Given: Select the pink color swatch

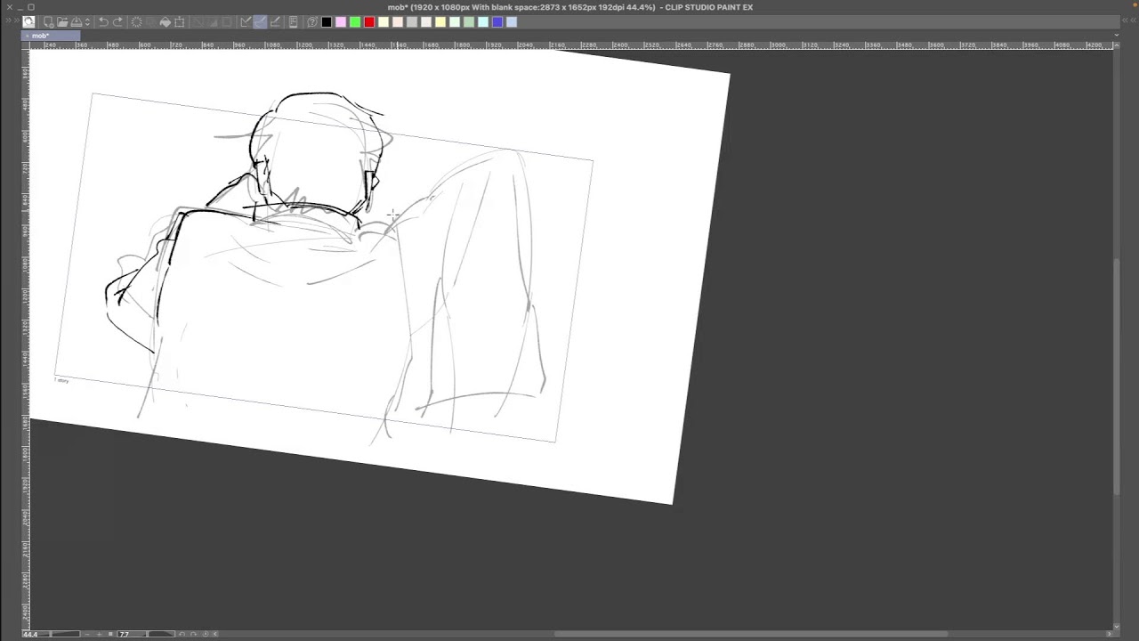Looking at the screenshot, I should point(341,21).
